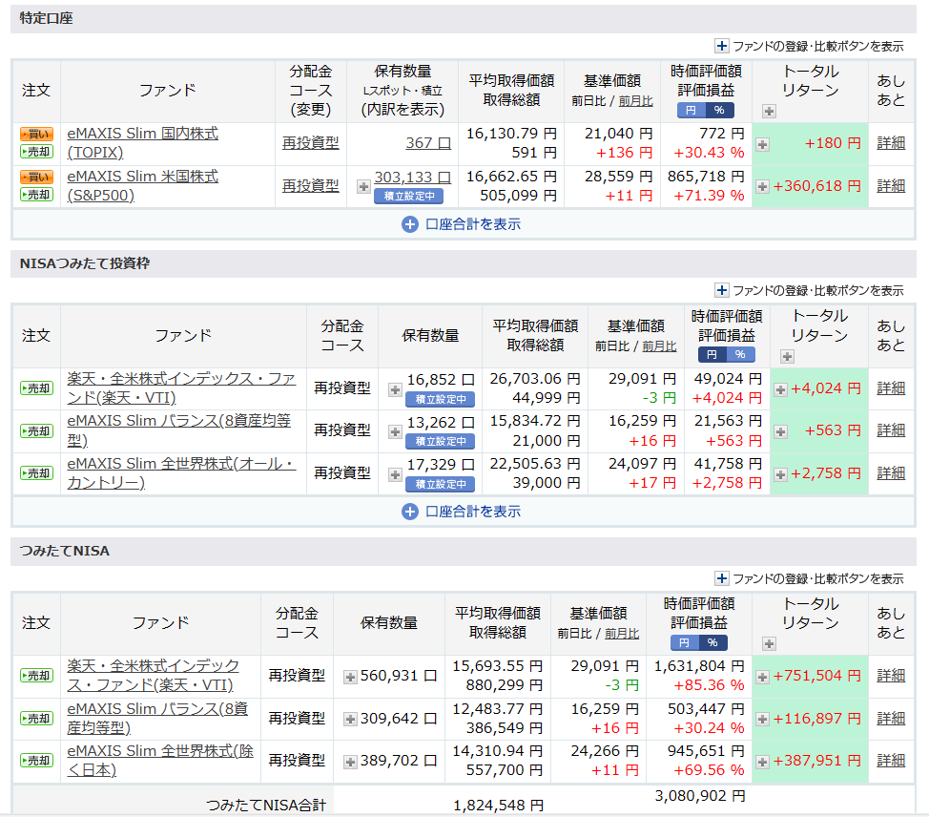Click 積立設定中 badge for 楽天・VTI in NISAつみたて投資枠

click(x=441, y=400)
